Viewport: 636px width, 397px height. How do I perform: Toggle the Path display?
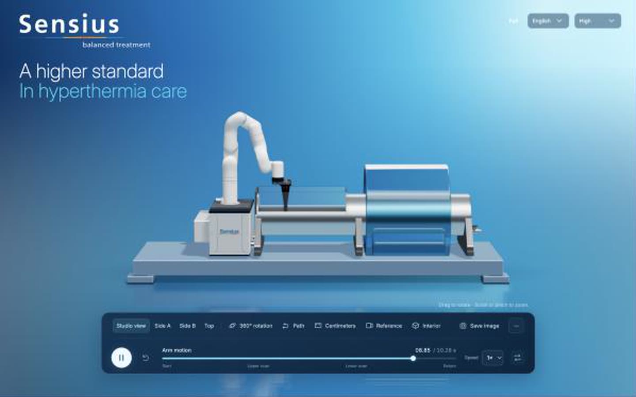(x=293, y=326)
